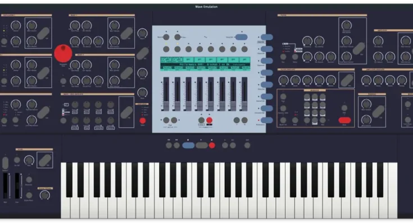Viewport: 413px width, 224px height.
Task: Click the first display soft button with yellow LED
Action: [166, 49]
